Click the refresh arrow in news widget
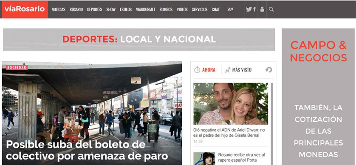The height and width of the screenshot is (165, 356). tap(268, 70)
